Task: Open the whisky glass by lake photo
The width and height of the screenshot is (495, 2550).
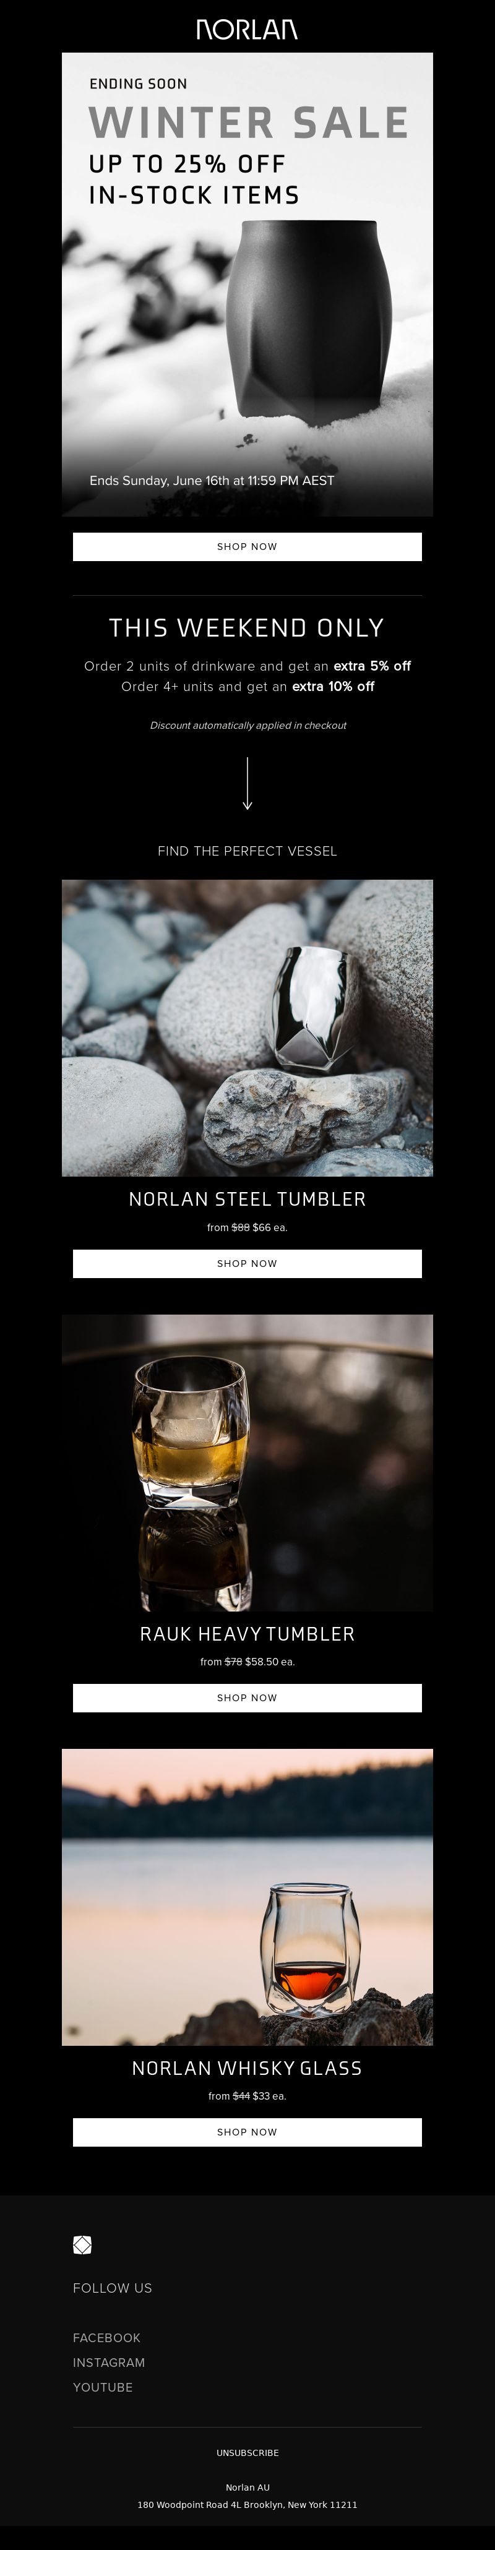Action: pos(247,1897)
